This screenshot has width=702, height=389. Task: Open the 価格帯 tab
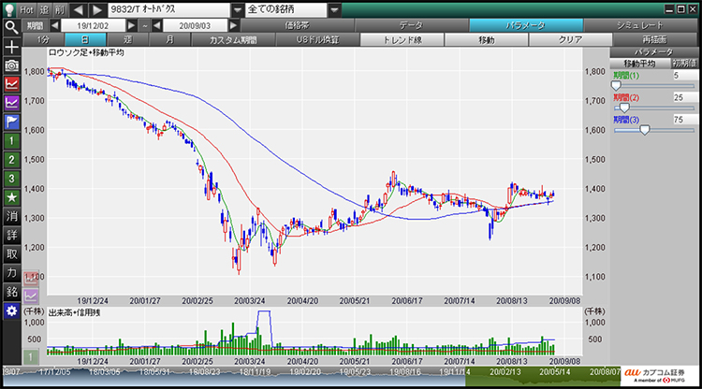(298, 25)
